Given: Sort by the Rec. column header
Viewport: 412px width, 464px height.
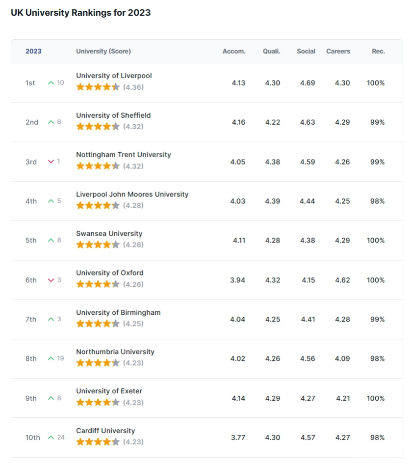Looking at the screenshot, I should (378, 51).
